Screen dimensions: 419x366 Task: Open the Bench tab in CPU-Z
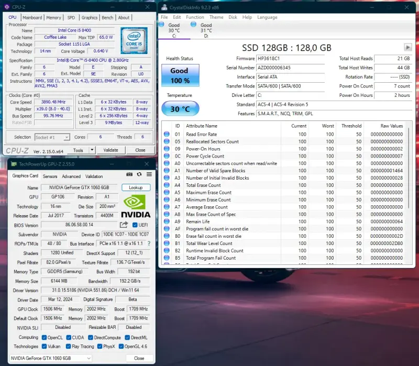pos(107,18)
